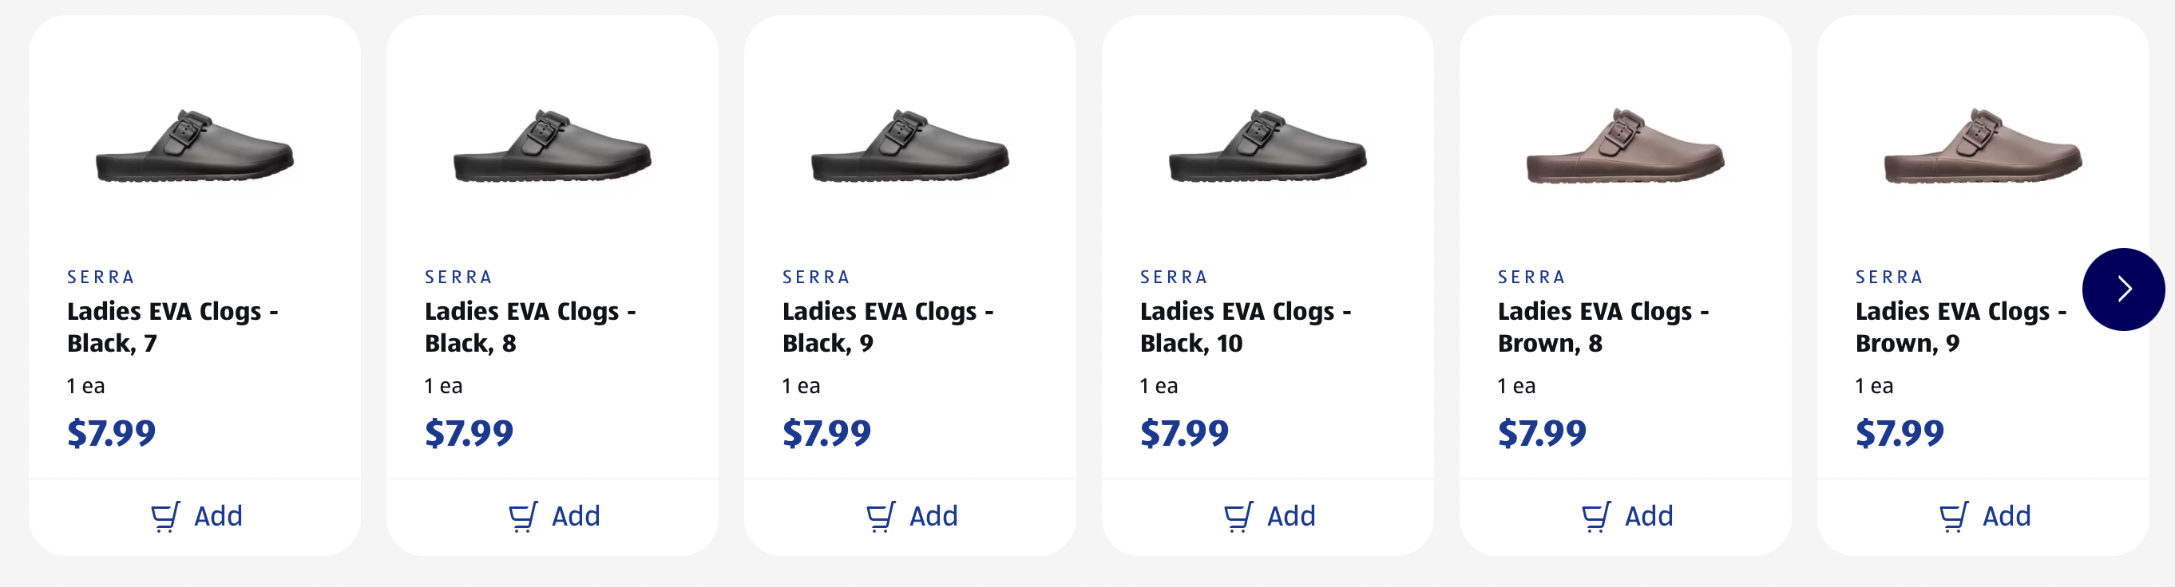The height and width of the screenshot is (587, 2175).
Task: View the Black size 8 clog photo
Action: [x=553, y=147]
